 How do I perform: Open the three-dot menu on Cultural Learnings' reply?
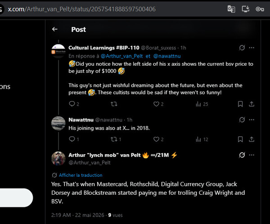[252, 48]
